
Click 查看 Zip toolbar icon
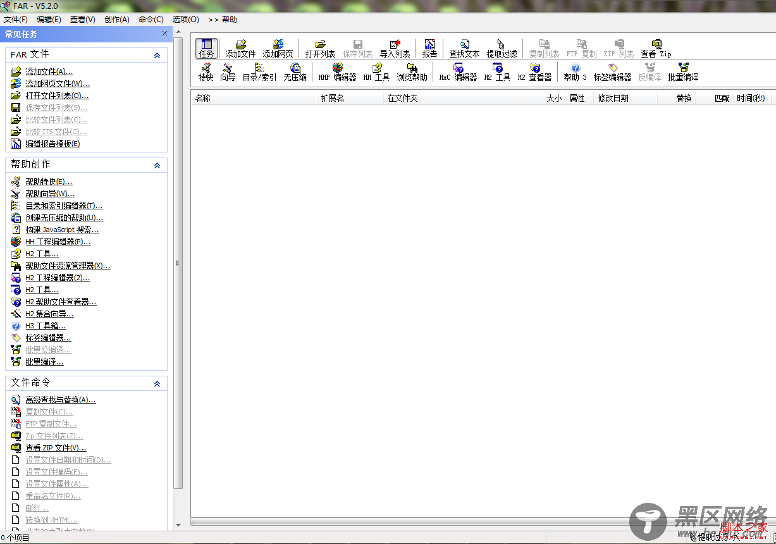click(656, 49)
